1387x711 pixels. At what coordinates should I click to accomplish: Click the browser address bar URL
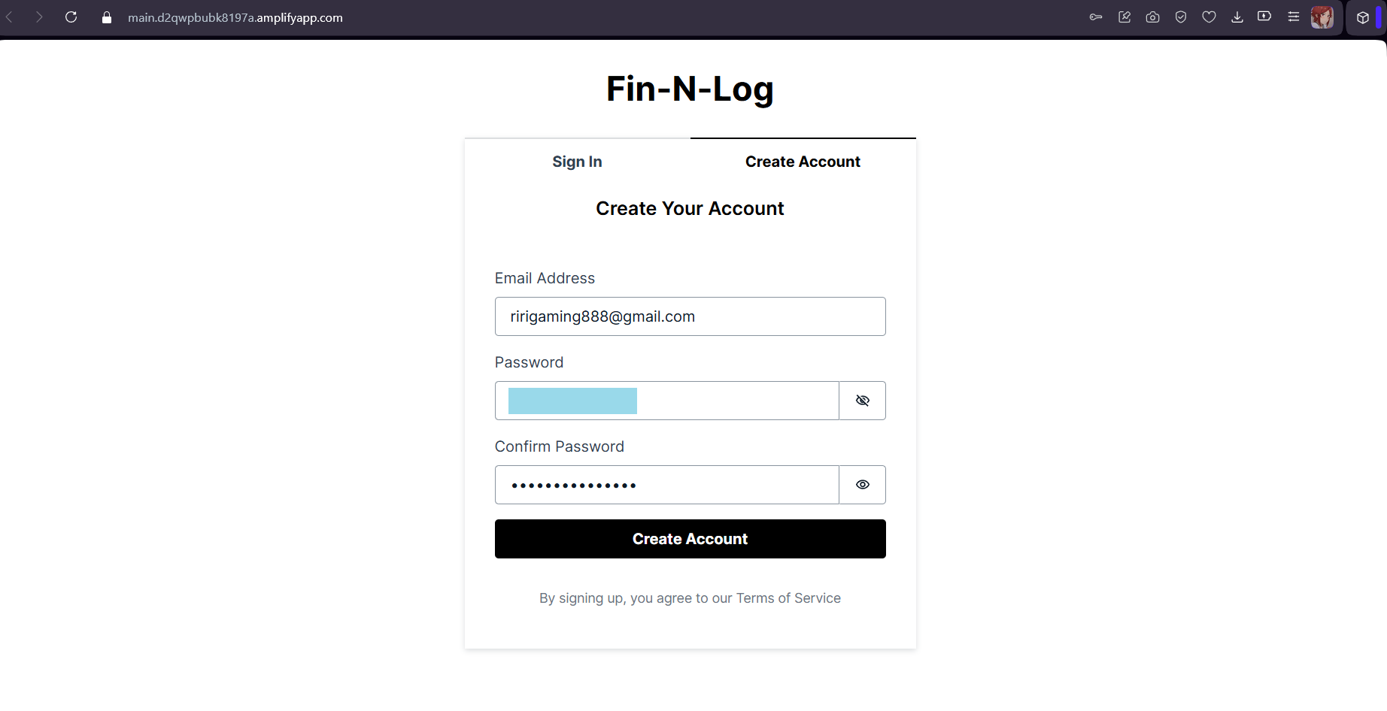click(x=235, y=17)
